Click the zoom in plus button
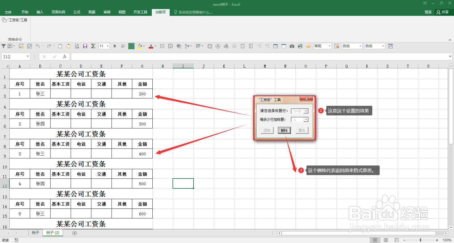454x243 pixels. (x=437, y=240)
